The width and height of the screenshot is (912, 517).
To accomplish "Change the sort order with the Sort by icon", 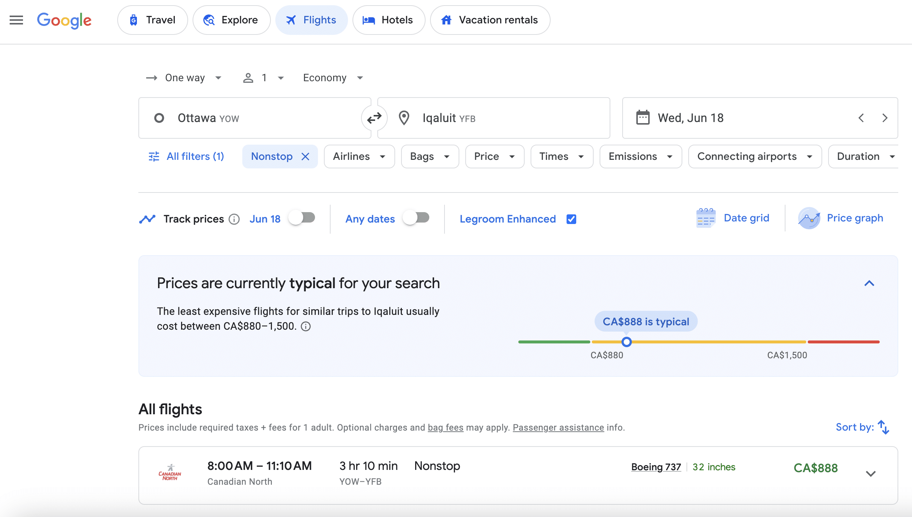I will (x=883, y=427).
